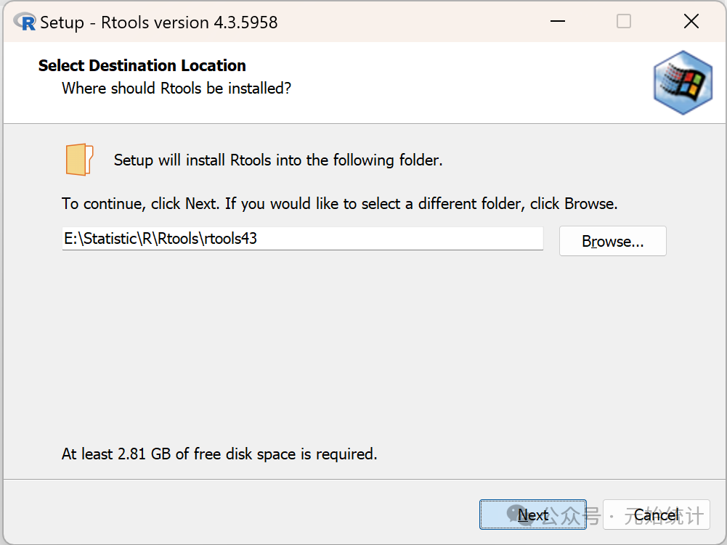The width and height of the screenshot is (727, 545).
Task: Click the '2.81 GB of free disk space' notice
Action: point(219,455)
